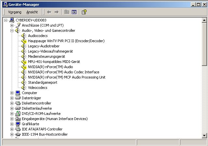Click the Diskettenlaufwerke floppy drive icon
The width and height of the screenshot is (208, 146).
pos(18,108)
